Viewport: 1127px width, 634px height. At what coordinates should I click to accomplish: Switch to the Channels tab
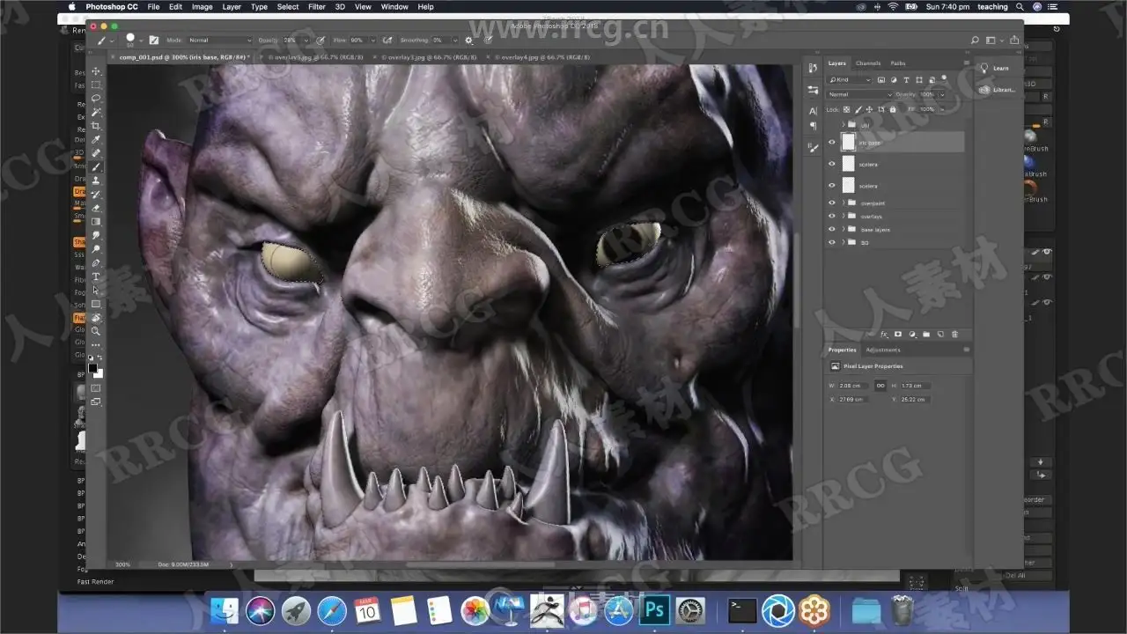click(867, 63)
